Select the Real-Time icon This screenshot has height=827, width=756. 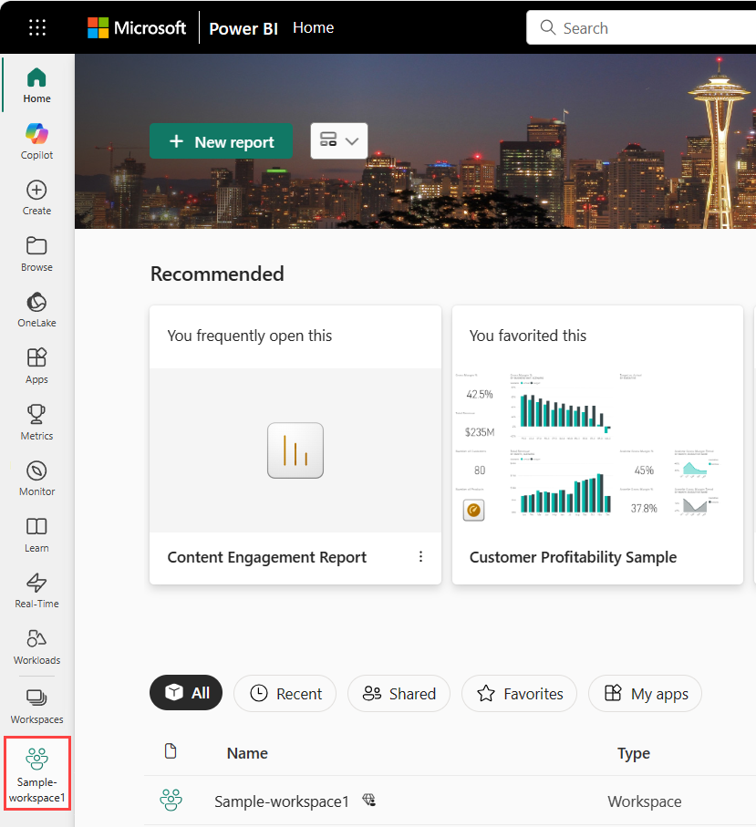[x=36, y=589]
